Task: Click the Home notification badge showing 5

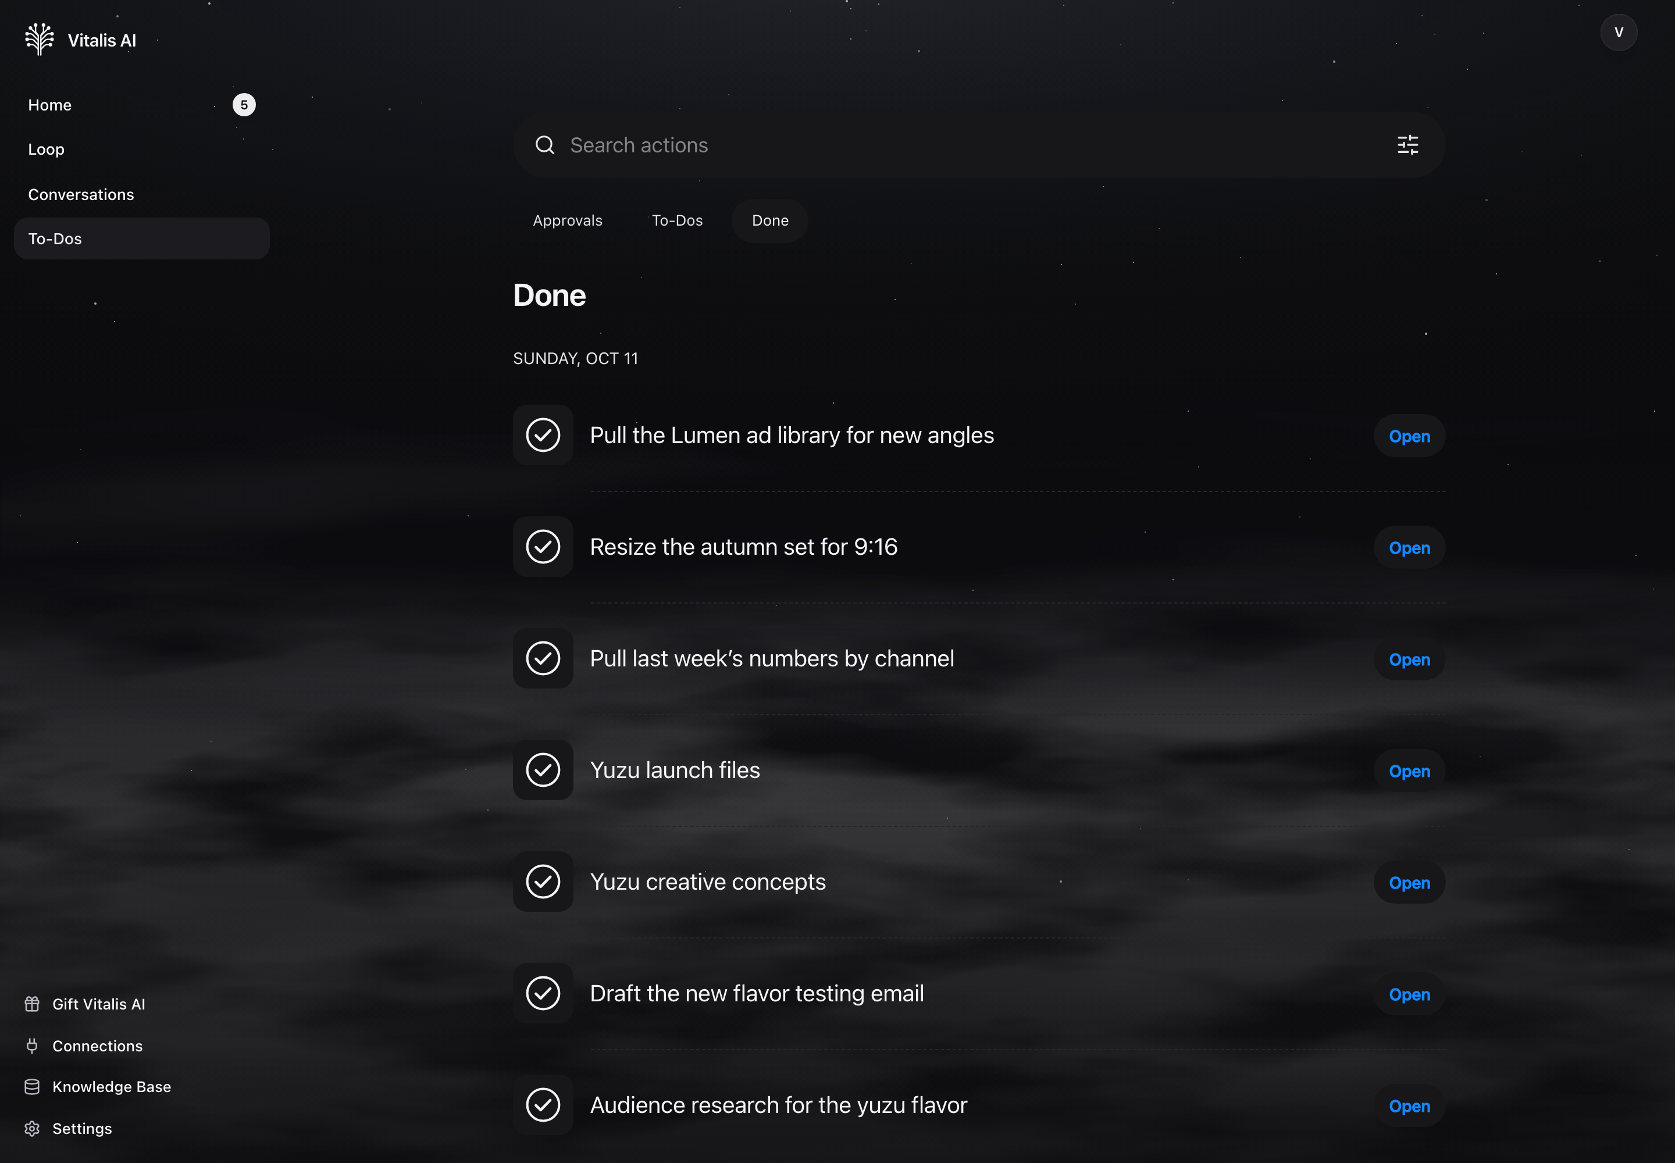Action: (244, 105)
